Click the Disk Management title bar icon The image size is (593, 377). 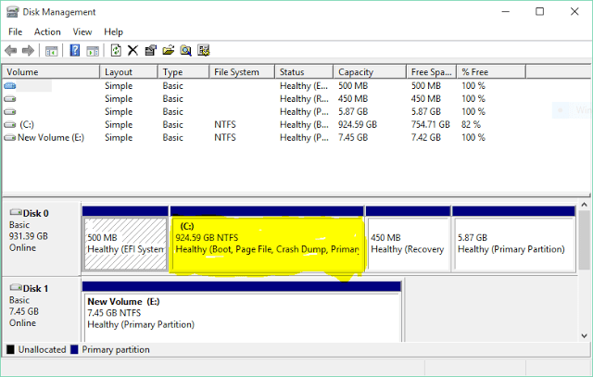pyautogui.click(x=12, y=12)
